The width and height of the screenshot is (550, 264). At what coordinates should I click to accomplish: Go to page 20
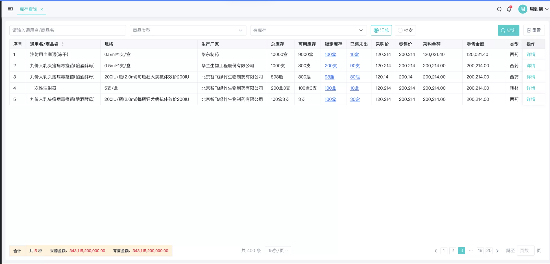[x=489, y=250]
